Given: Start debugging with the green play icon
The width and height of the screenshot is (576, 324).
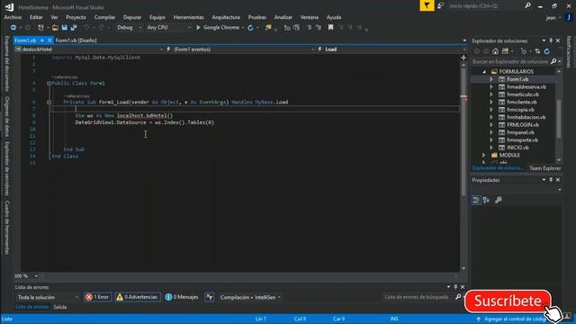Looking at the screenshot, I should pos(198,28).
